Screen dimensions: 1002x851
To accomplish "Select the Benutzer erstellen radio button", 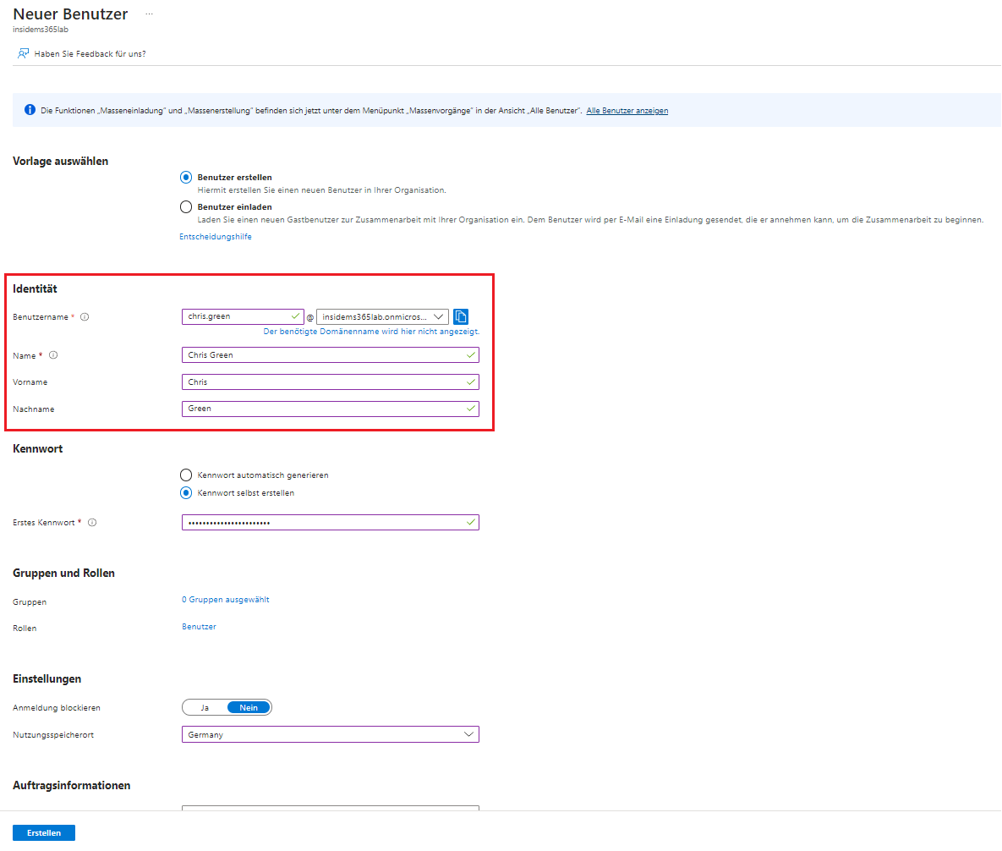I will point(186,178).
